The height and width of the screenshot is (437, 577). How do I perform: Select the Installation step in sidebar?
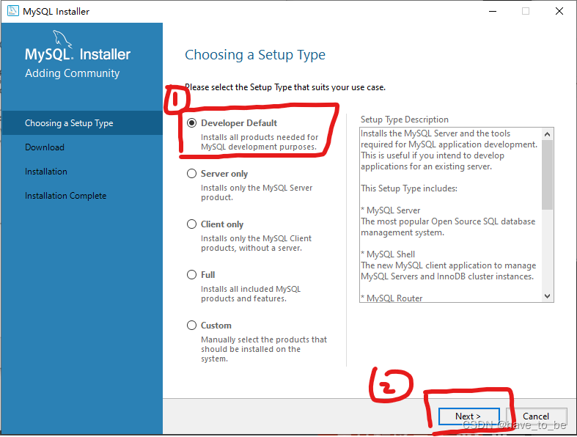46,172
